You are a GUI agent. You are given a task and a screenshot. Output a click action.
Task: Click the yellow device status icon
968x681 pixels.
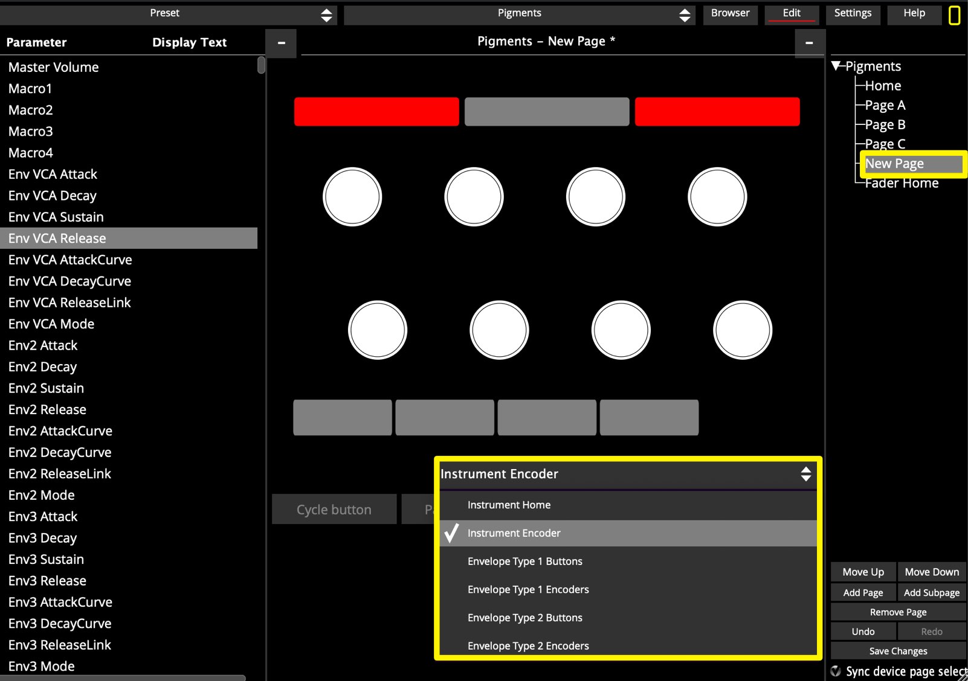click(955, 15)
